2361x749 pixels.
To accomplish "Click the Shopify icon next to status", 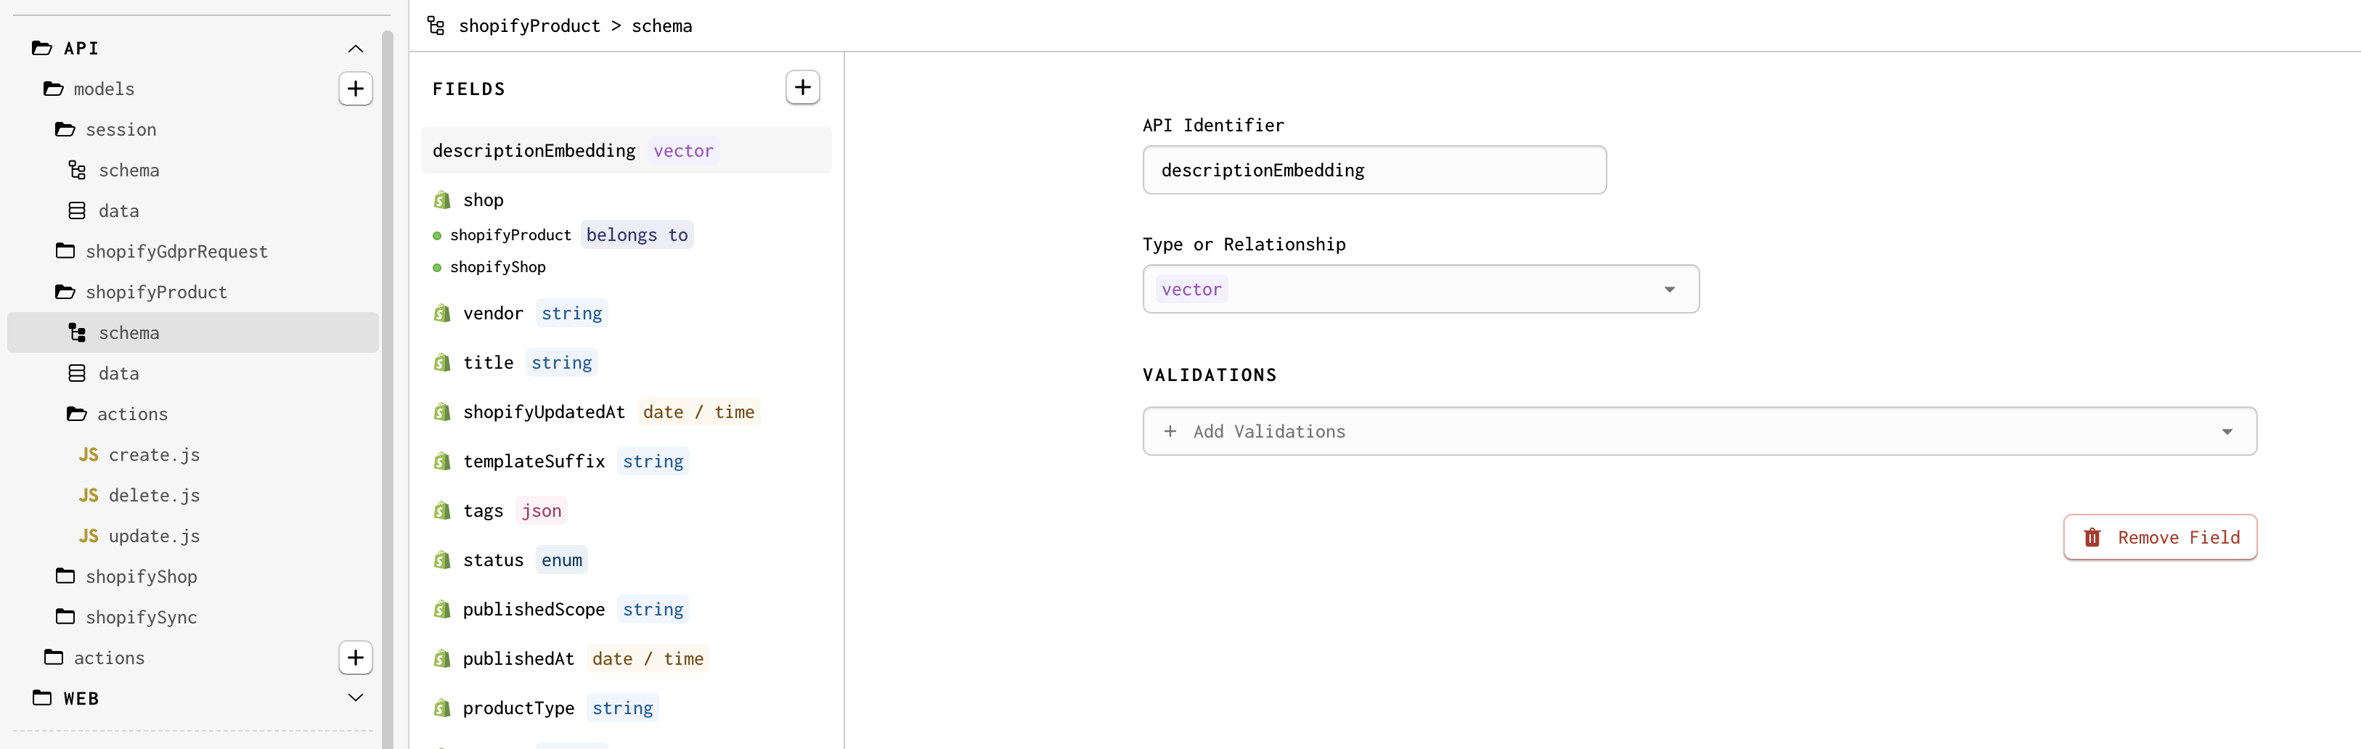I will [441, 560].
